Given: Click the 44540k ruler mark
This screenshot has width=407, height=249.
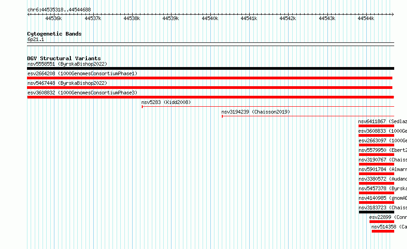Looking at the screenshot, I should [x=210, y=18].
